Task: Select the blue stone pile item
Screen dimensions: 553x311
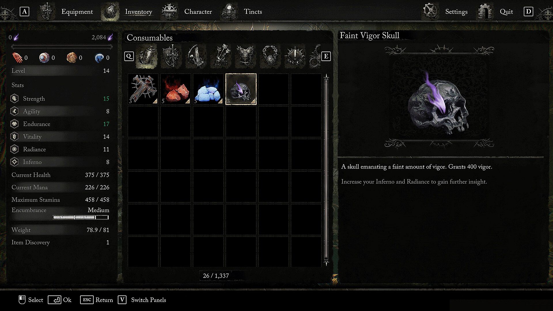Action: coord(208,89)
